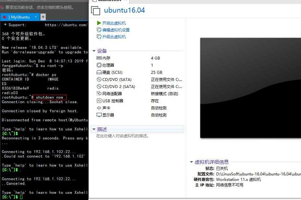Close the MyUbuntu Xshell tab

[x=36, y=17]
